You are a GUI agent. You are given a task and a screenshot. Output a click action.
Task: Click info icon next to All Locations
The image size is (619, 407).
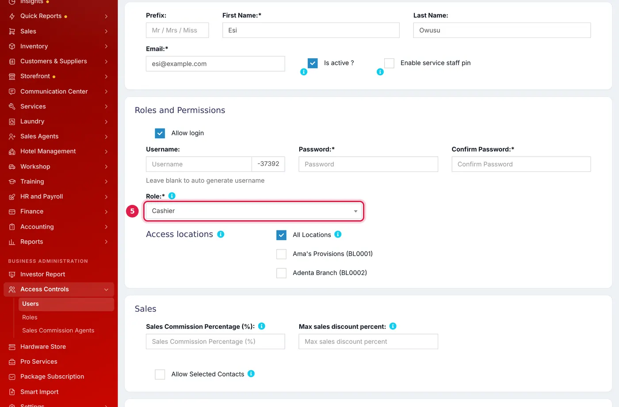tap(338, 234)
